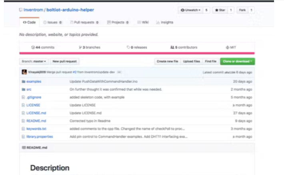Expand commit message ellipsis button
Image resolution: width=284 pixels, height=175 pixels.
tap(119, 72)
